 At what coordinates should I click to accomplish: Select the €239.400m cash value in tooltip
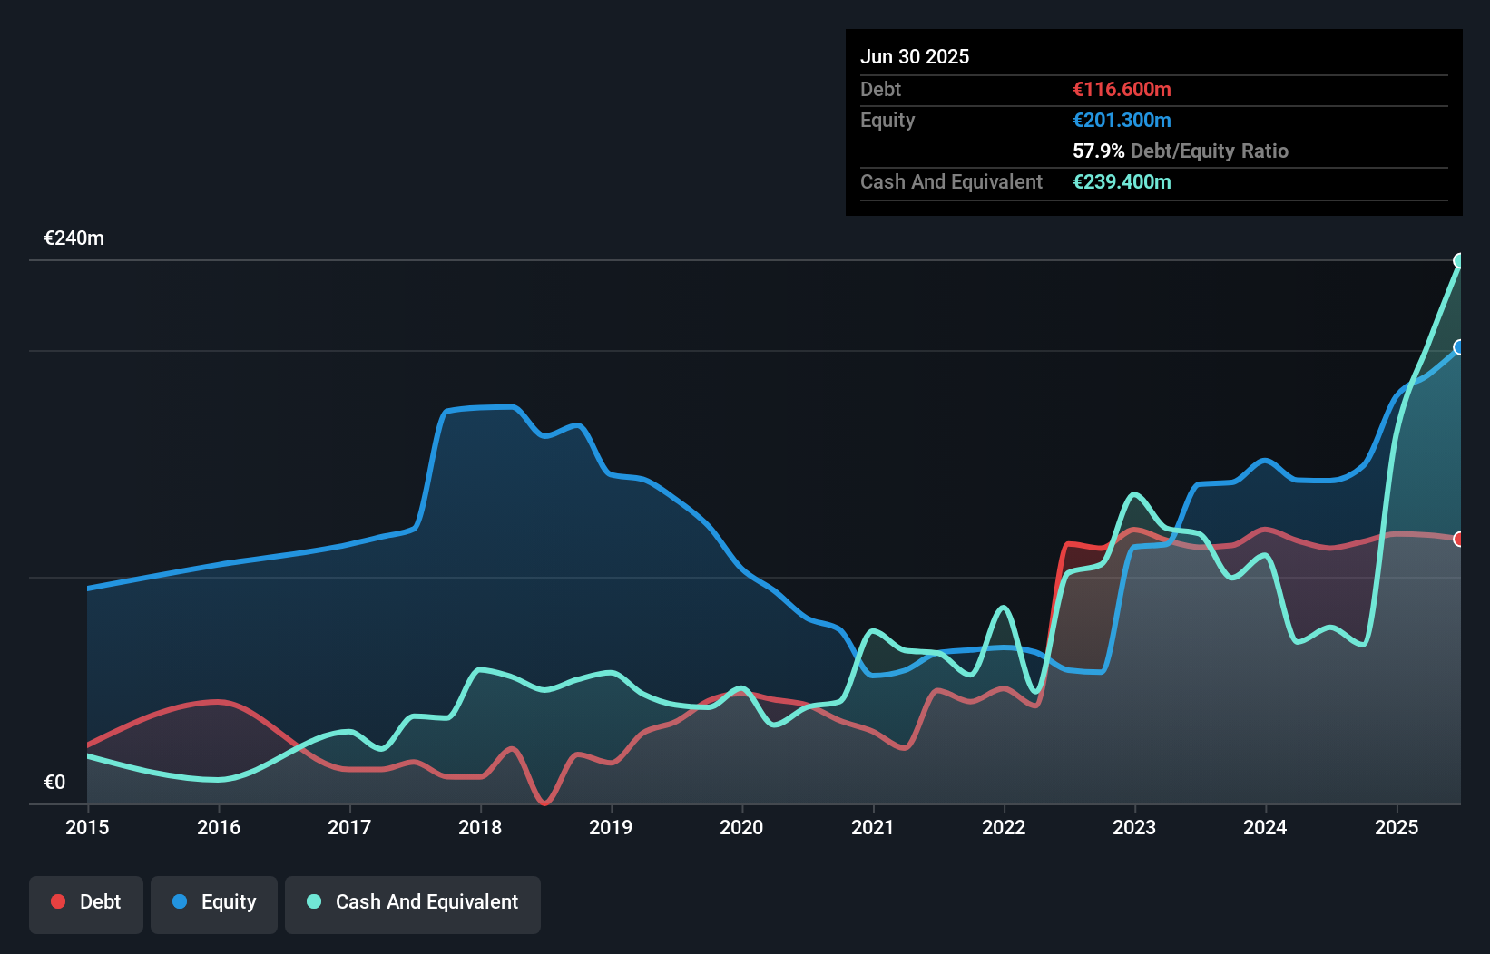point(1122,182)
